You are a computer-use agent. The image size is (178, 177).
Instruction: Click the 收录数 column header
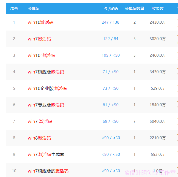pos(158,9)
